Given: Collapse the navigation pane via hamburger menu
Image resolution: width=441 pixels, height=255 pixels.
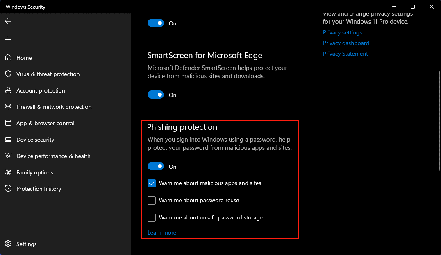Looking at the screenshot, I should tap(8, 38).
